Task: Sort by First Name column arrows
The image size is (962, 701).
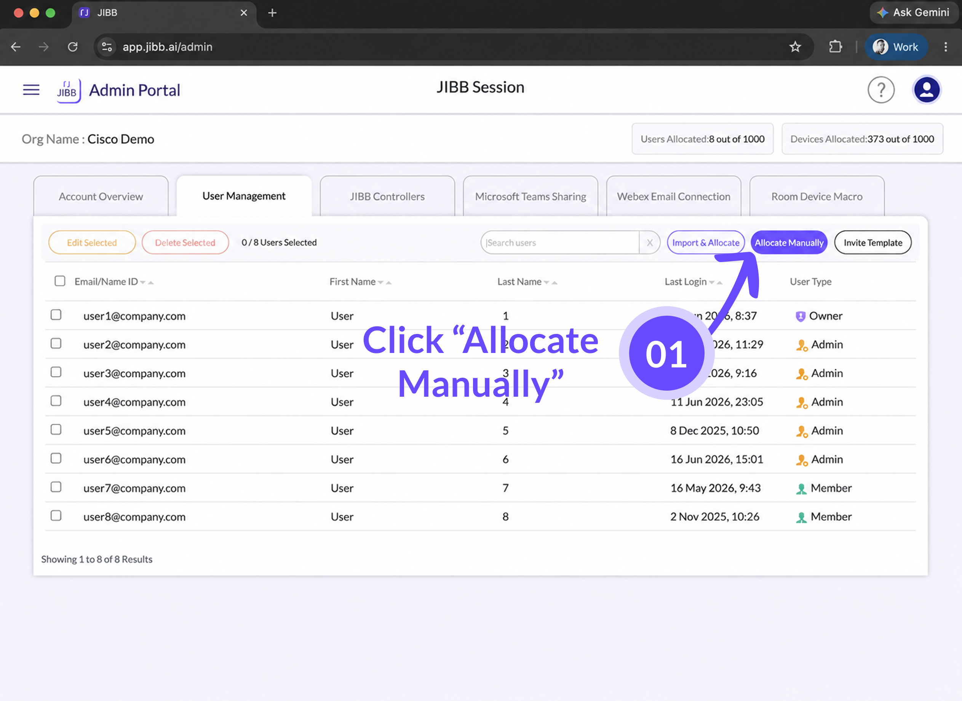Action: pyautogui.click(x=385, y=282)
